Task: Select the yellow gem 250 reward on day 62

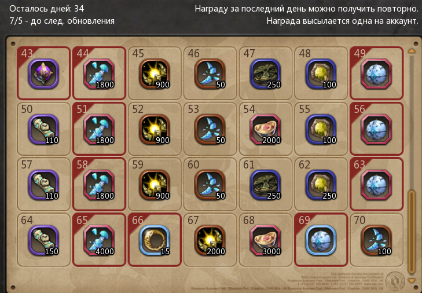Action: [321, 185]
